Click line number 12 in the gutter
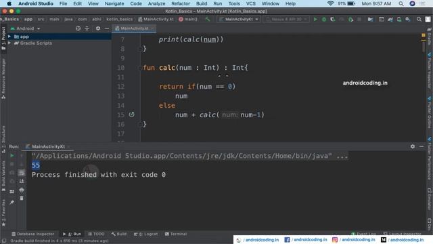Viewport: 433px width, 244px height. click(120, 87)
